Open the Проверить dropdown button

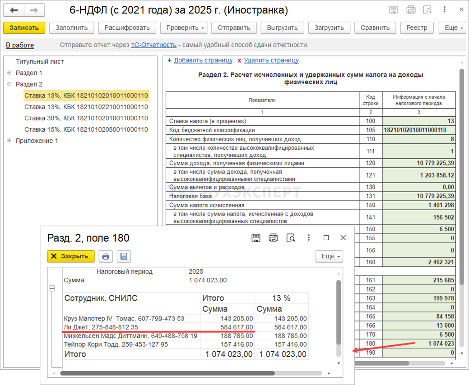(185, 28)
